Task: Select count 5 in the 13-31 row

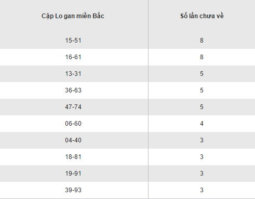Action: point(202,74)
